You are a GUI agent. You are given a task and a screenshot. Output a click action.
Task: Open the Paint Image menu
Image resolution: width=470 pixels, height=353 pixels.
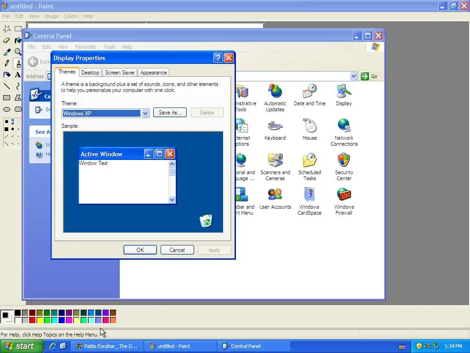tap(51, 16)
